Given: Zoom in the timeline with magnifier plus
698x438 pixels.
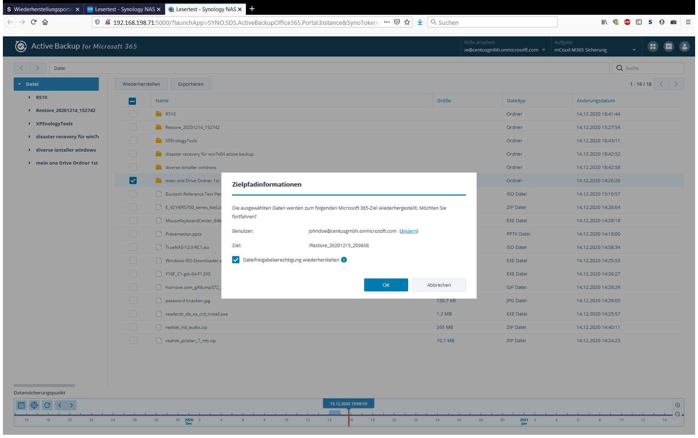Looking at the screenshot, I should [677, 405].
